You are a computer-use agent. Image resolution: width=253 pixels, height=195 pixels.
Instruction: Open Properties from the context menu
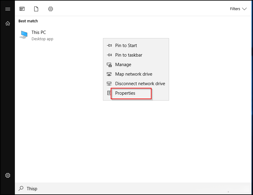point(125,93)
